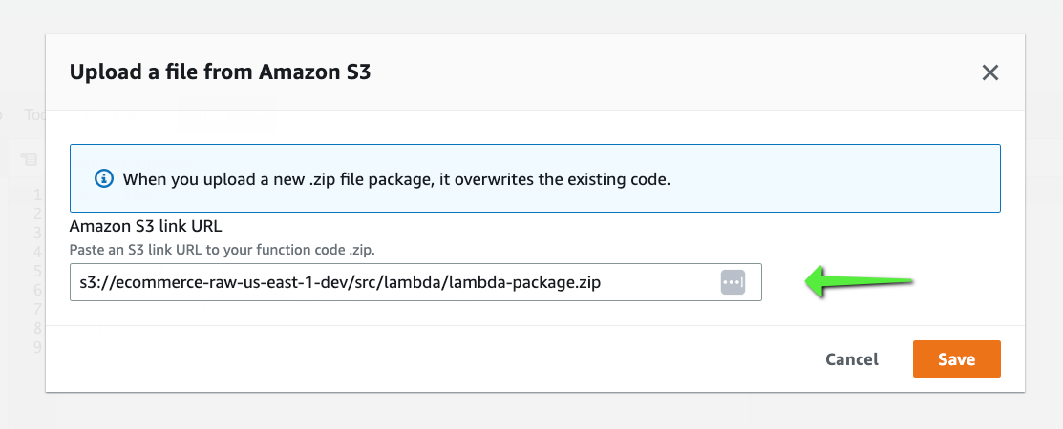
Task: Select line number 9 in editor gutter
Action: (38, 347)
